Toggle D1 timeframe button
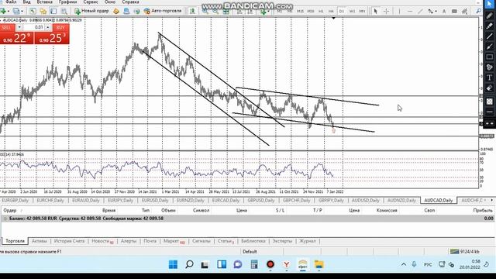This screenshot has width=496, height=279. (342, 11)
